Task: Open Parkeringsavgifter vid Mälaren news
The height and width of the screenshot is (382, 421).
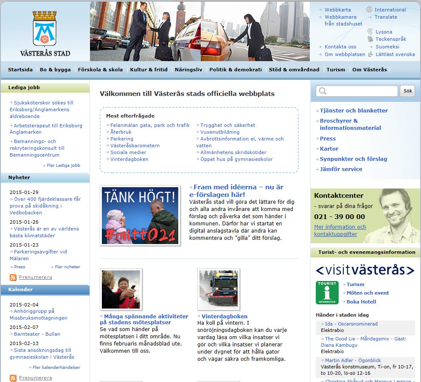Action: point(38,255)
